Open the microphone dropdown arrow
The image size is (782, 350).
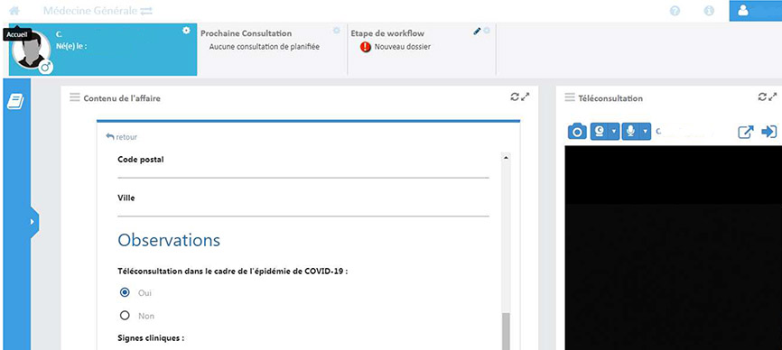click(646, 132)
